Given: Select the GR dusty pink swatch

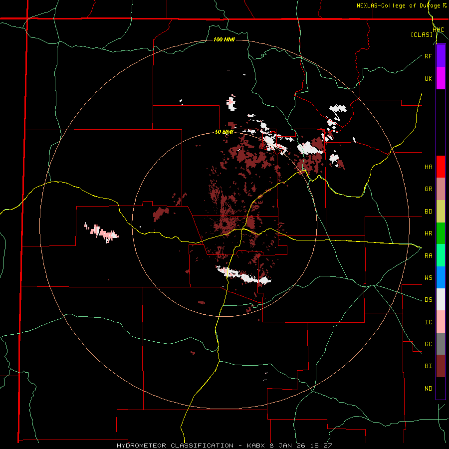Looking at the screenshot, I should tap(441, 189).
